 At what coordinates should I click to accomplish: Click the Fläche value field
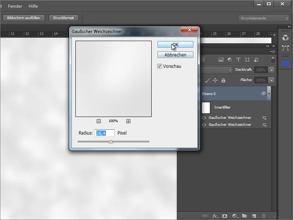[x=261, y=80]
